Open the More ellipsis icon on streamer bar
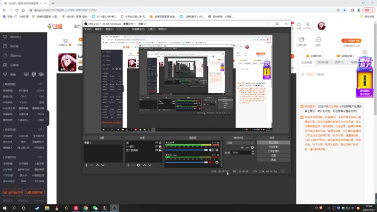This screenshot has height=212, width=377. [319, 40]
